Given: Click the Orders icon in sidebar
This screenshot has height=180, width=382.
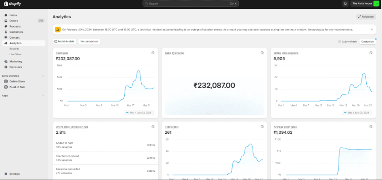Looking at the screenshot, I should point(6,20).
